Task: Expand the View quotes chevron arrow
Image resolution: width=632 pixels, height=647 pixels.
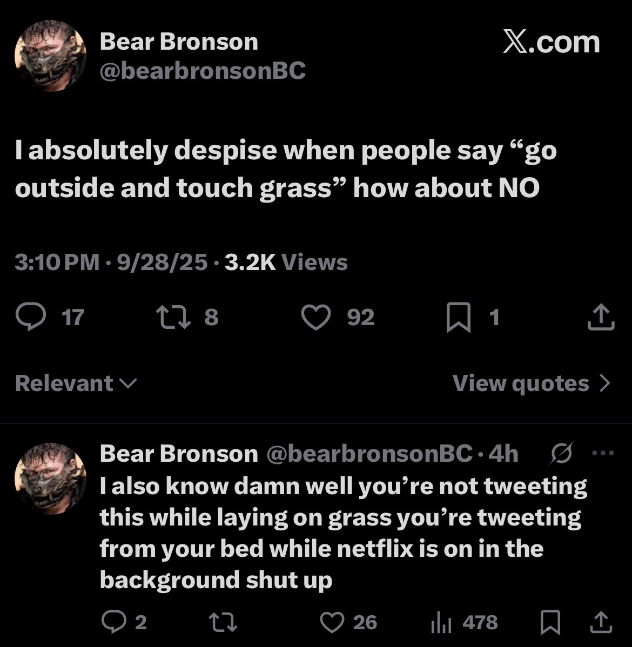Action: (605, 383)
